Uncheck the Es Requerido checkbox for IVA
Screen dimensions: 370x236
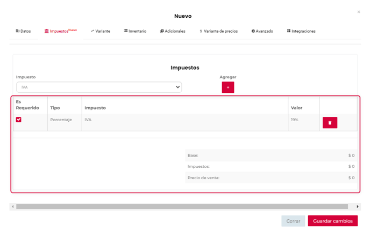(x=19, y=120)
